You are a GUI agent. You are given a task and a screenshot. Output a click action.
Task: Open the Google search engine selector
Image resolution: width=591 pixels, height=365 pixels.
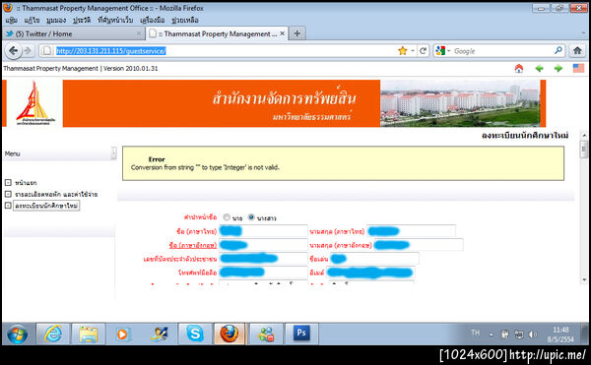tap(443, 51)
